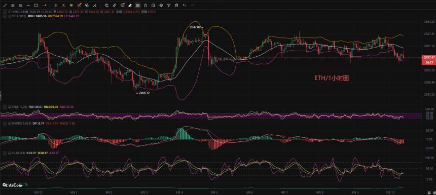Select the eraser tool
The width and height of the screenshot is (436, 195).
pyautogui.click(x=130, y=5)
